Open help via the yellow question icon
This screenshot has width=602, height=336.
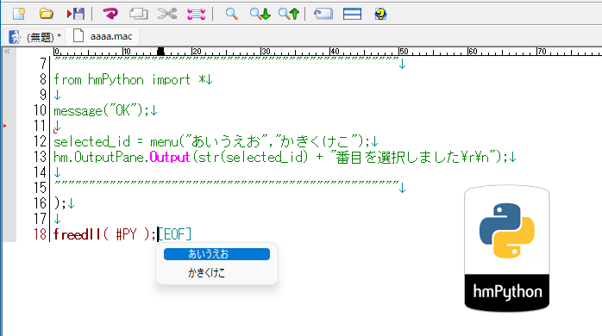tap(380, 14)
